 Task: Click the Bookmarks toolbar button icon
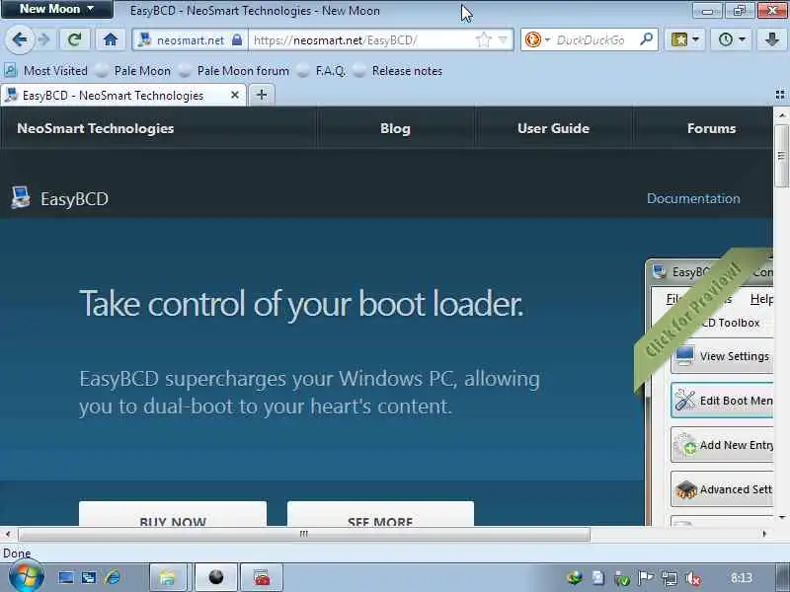tap(679, 39)
